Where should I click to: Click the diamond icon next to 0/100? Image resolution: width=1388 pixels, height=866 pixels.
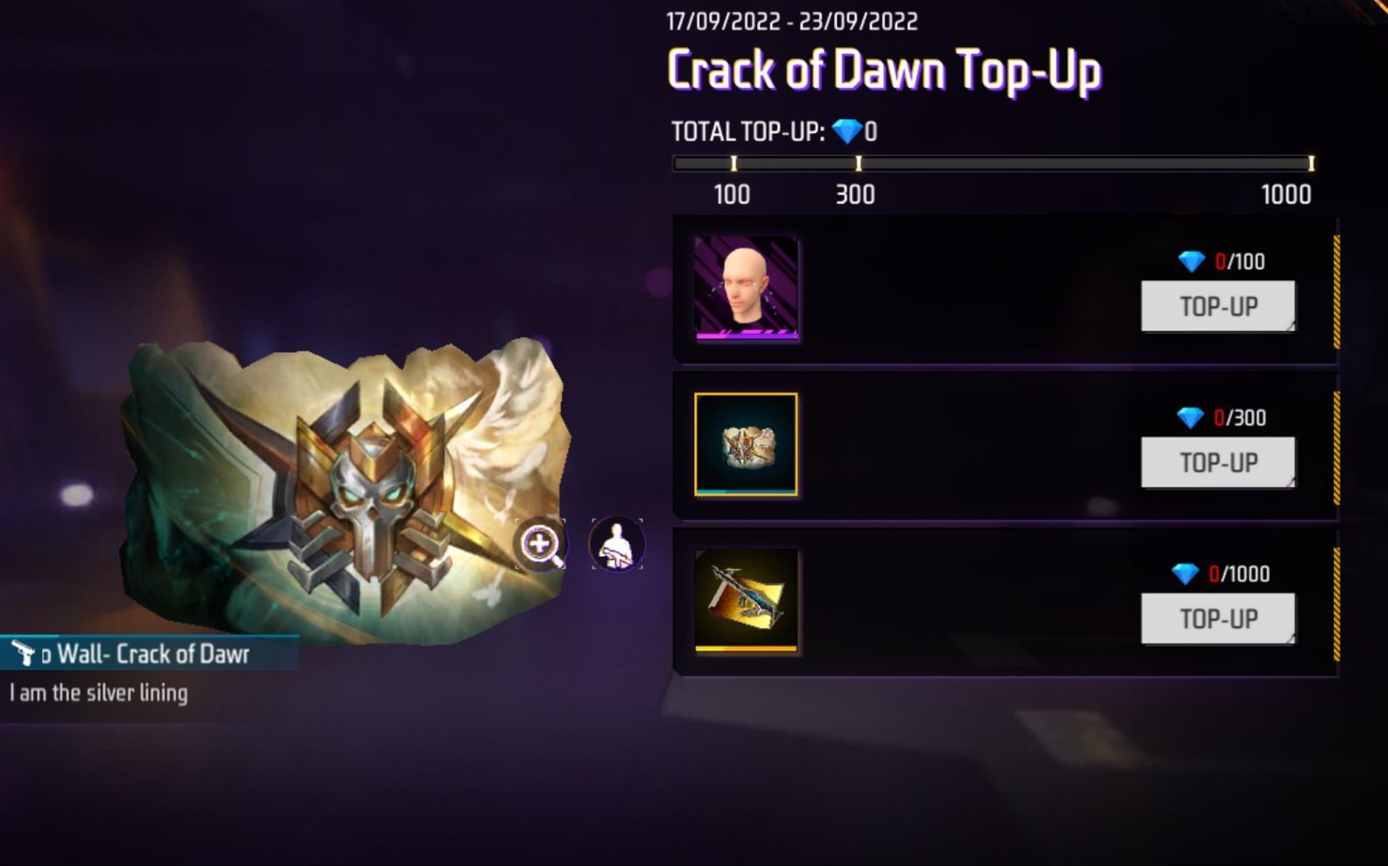pyautogui.click(x=1192, y=261)
